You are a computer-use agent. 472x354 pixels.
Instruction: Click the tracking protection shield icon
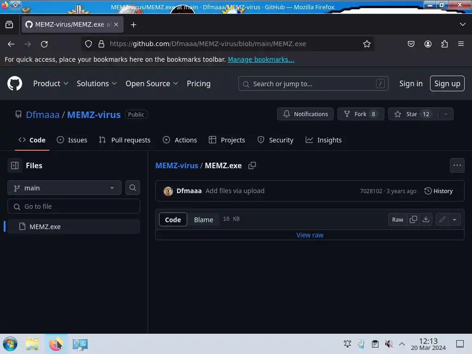(x=88, y=44)
